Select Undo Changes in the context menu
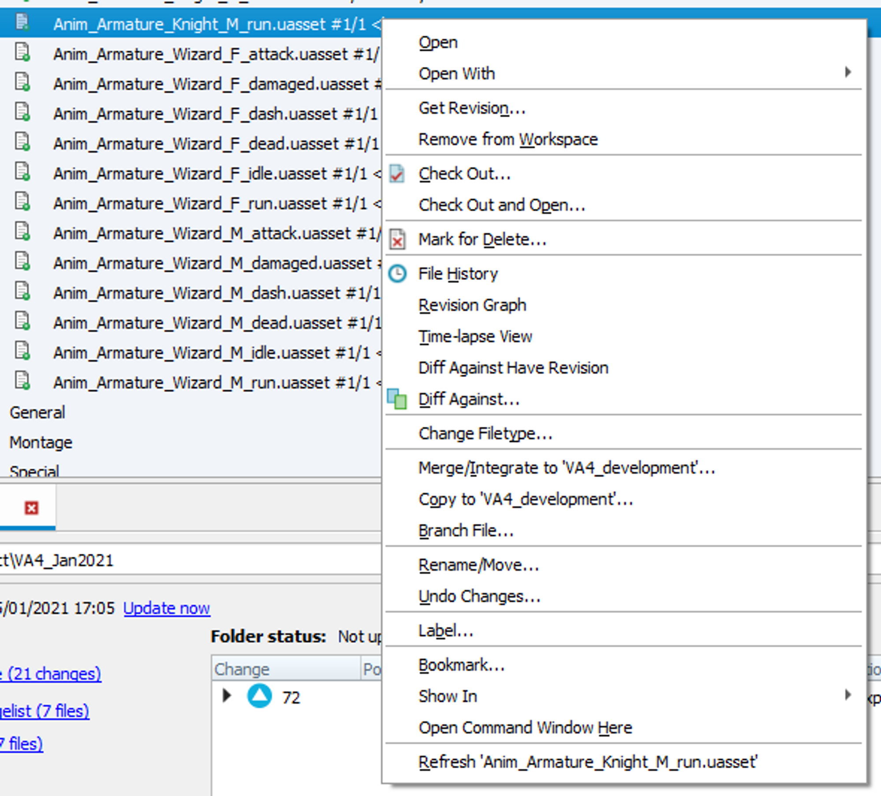The image size is (881, 796). [479, 596]
